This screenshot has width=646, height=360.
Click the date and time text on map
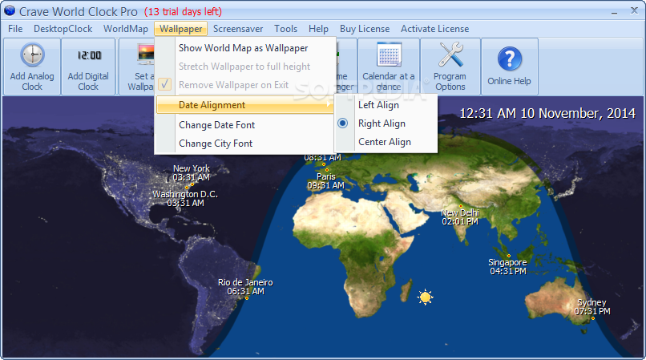[547, 113]
